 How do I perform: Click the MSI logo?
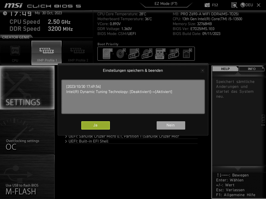tap(14, 5)
